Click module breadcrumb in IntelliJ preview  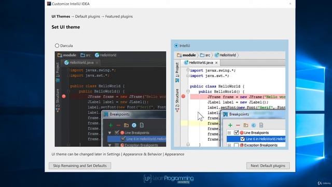186,55
